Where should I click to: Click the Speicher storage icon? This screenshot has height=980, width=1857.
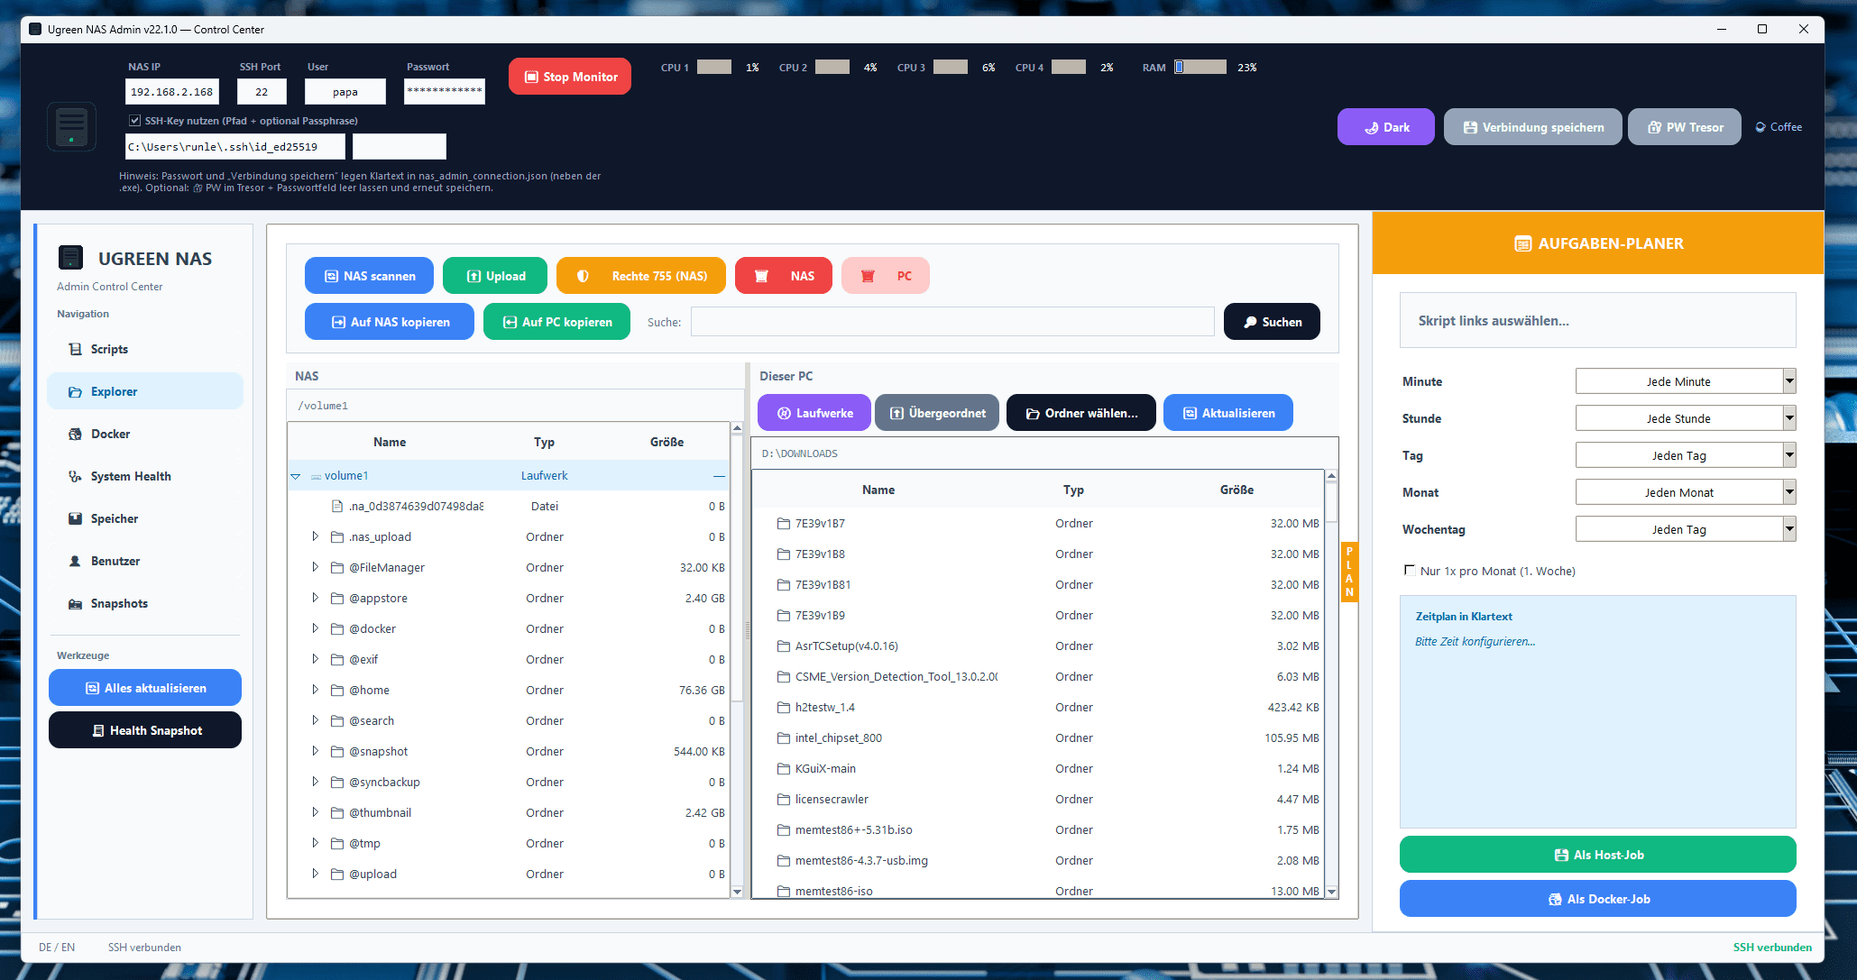[76, 518]
